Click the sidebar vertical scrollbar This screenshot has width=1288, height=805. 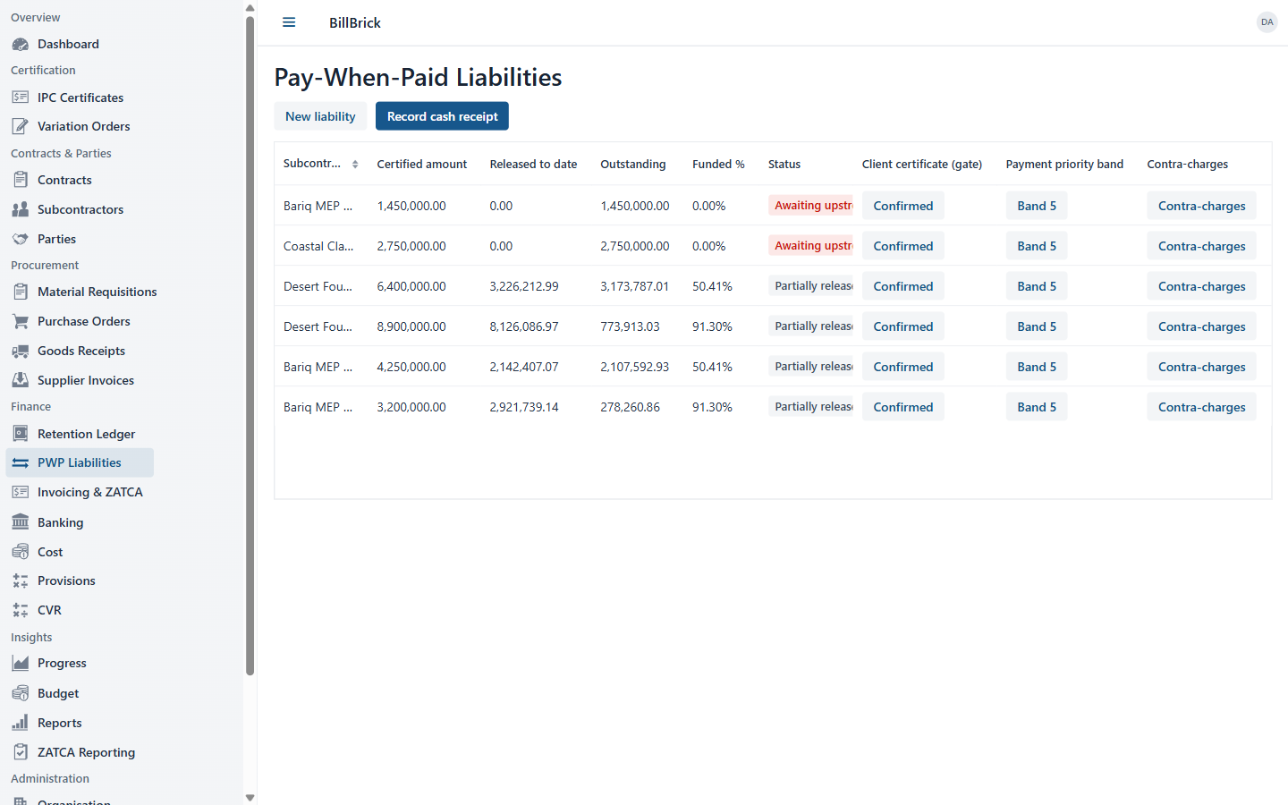[250, 346]
